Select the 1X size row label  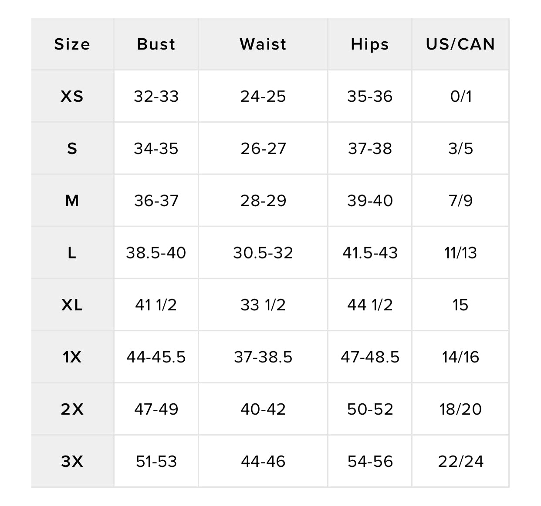pyautogui.click(x=72, y=357)
